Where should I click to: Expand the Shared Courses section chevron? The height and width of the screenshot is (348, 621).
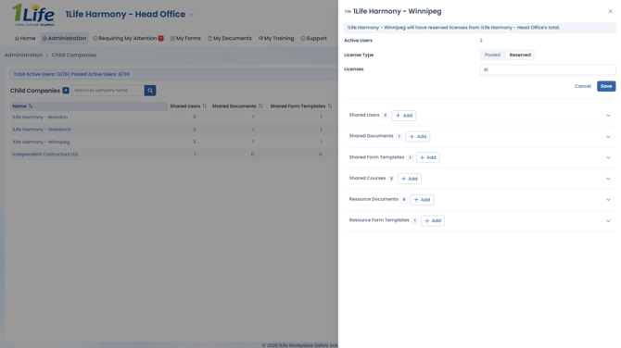point(608,179)
